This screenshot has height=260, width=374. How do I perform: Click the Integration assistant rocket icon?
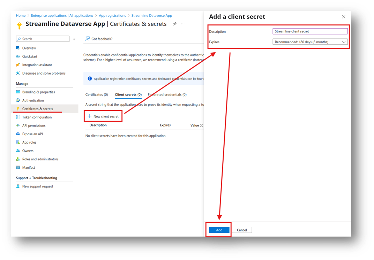[x=18, y=65]
